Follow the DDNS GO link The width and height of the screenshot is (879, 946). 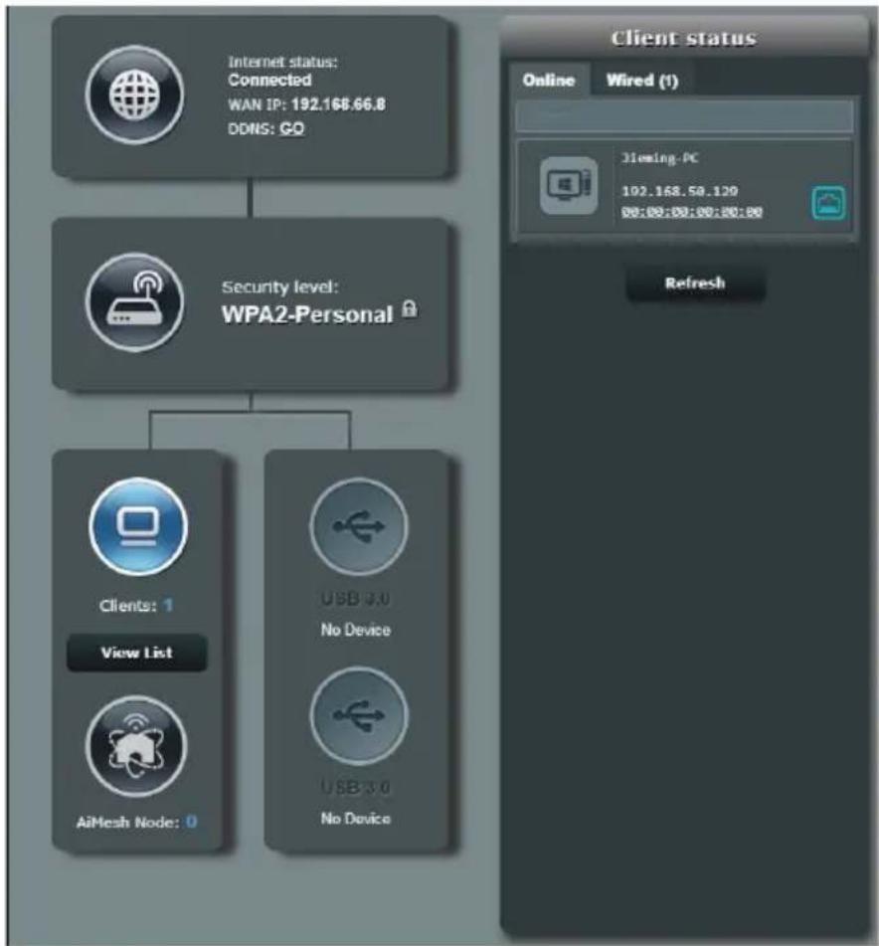[x=291, y=128]
